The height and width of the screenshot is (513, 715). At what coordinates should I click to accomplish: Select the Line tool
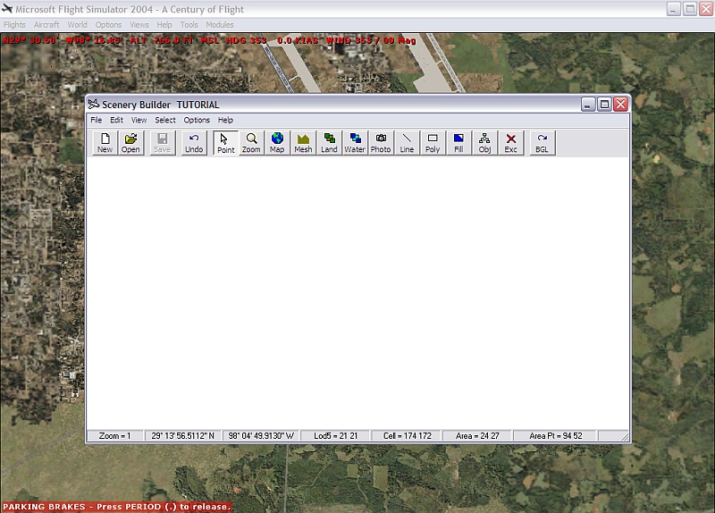[x=407, y=143]
